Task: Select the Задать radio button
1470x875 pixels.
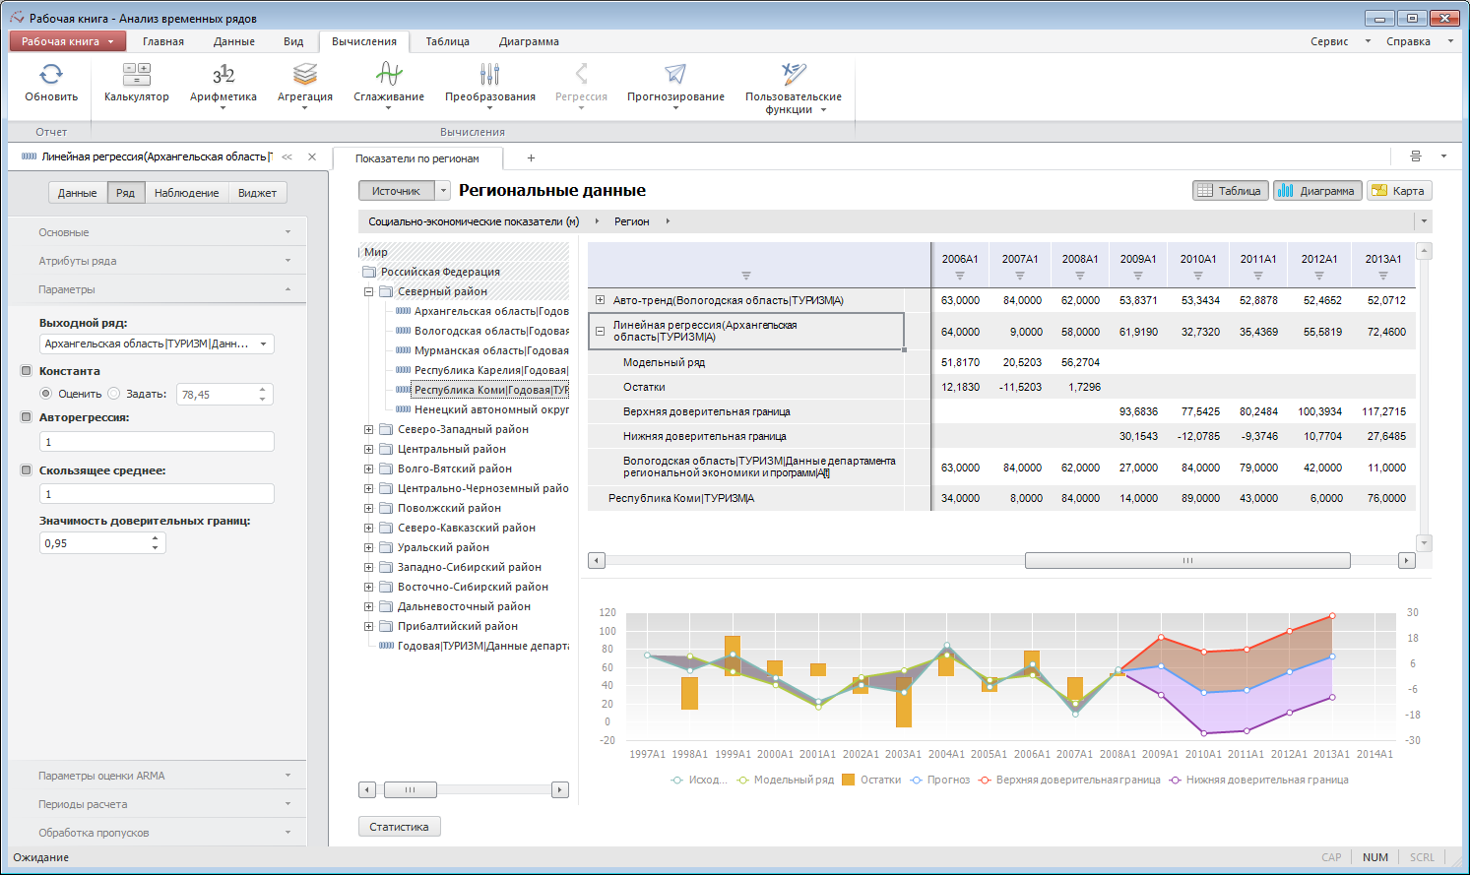Action: click(x=114, y=394)
